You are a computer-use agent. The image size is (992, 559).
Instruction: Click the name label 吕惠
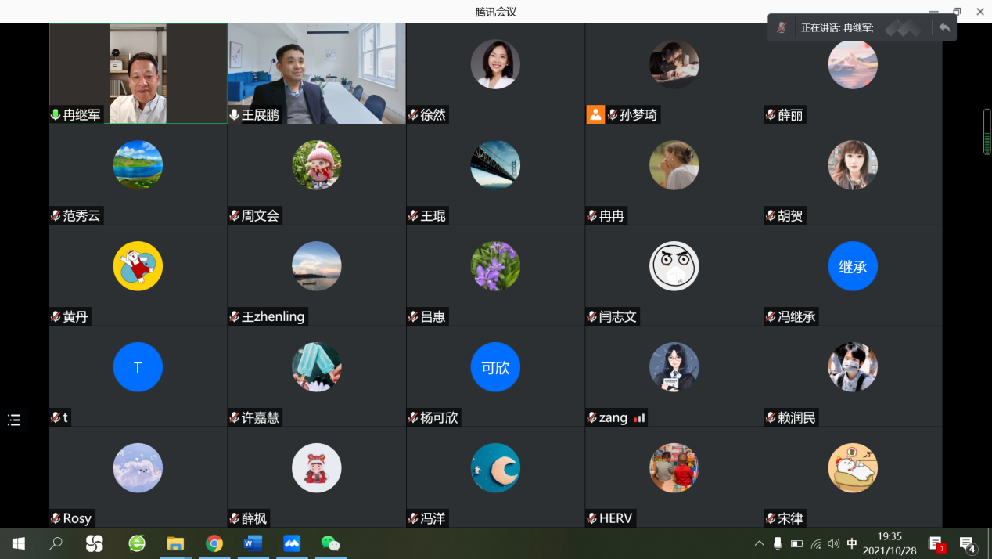tap(433, 317)
